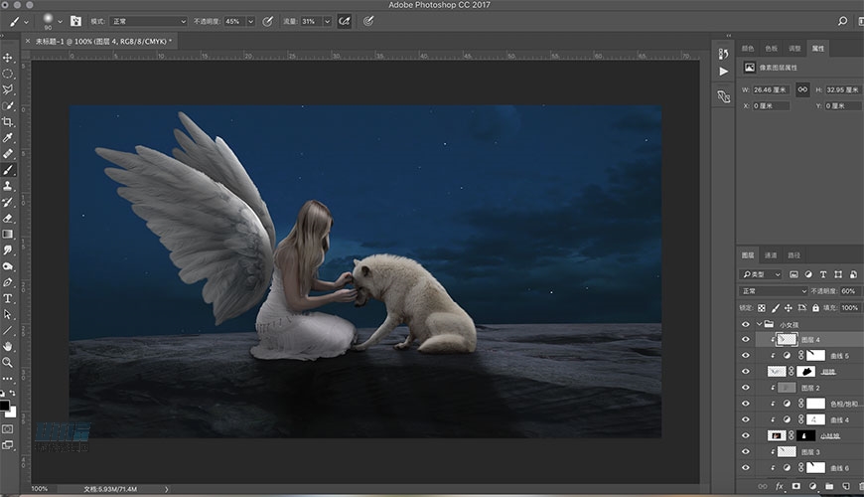Select the Eyedropper tool

point(8,138)
